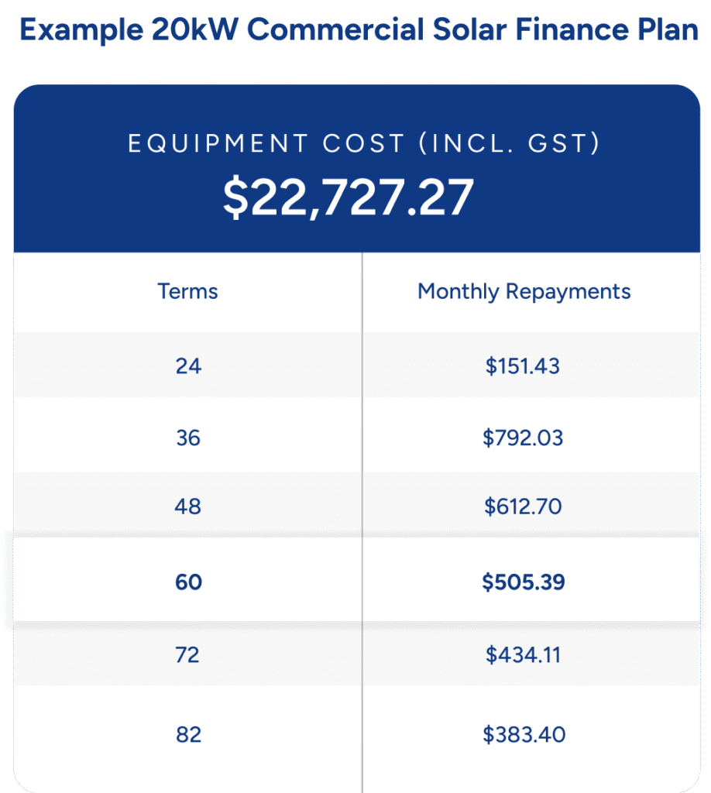Click the $612.70 repayment value

click(x=523, y=506)
